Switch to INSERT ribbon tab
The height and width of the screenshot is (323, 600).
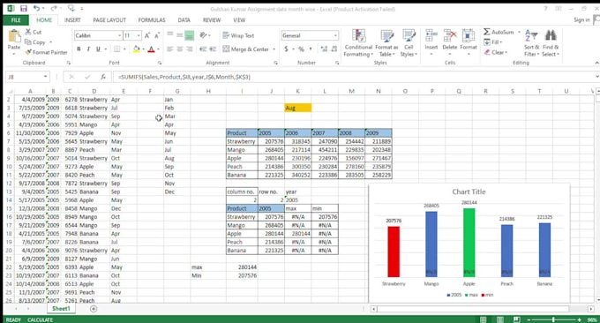(x=72, y=20)
